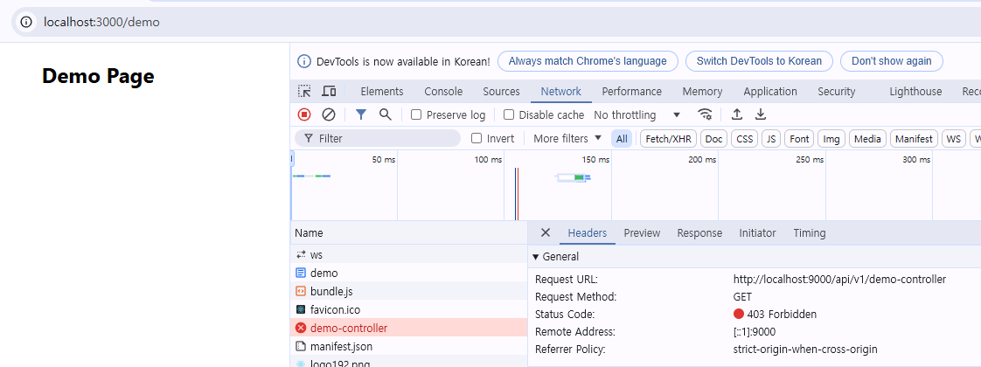Enable Preserve log checkbox

(415, 114)
